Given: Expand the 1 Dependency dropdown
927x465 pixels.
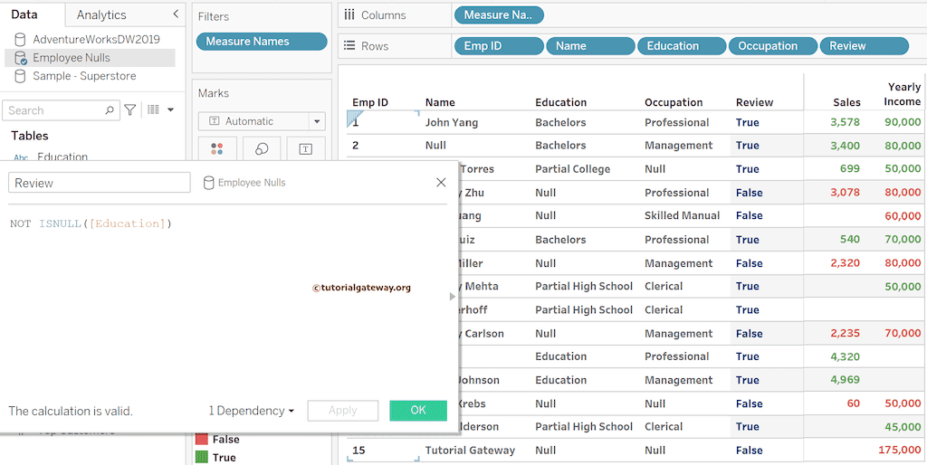Looking at the screenshot, I should tap(252, 411).
